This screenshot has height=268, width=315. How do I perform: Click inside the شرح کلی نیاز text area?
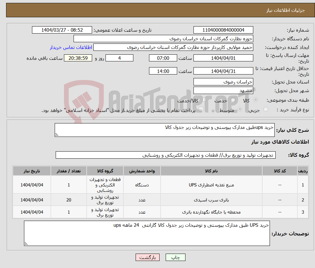click(163, 129)
